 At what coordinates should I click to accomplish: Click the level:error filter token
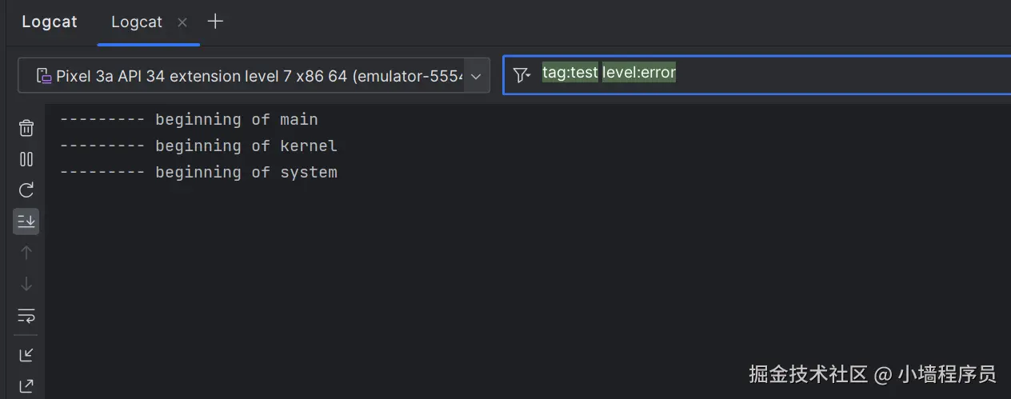coord(639,73)
